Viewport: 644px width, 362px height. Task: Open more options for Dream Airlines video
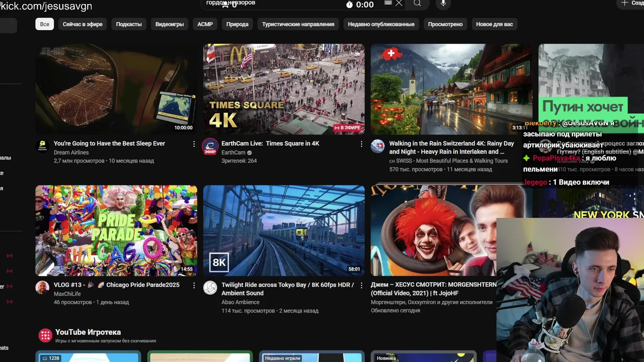[x=194, y=144]
